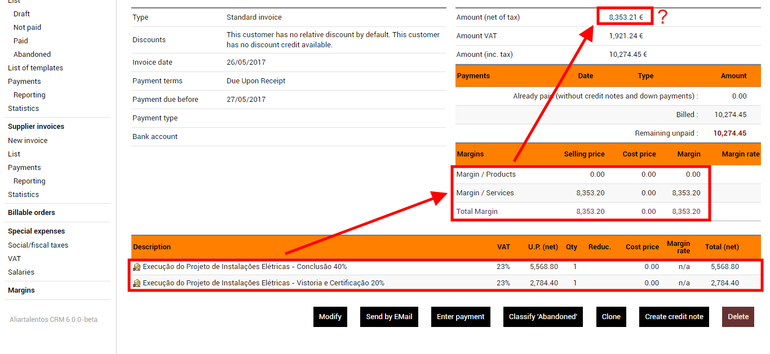Click the service icon on the Vistoria e Certificação line
Image resolution: width=770 pixels, height=354 pixels.
(136, 283)
